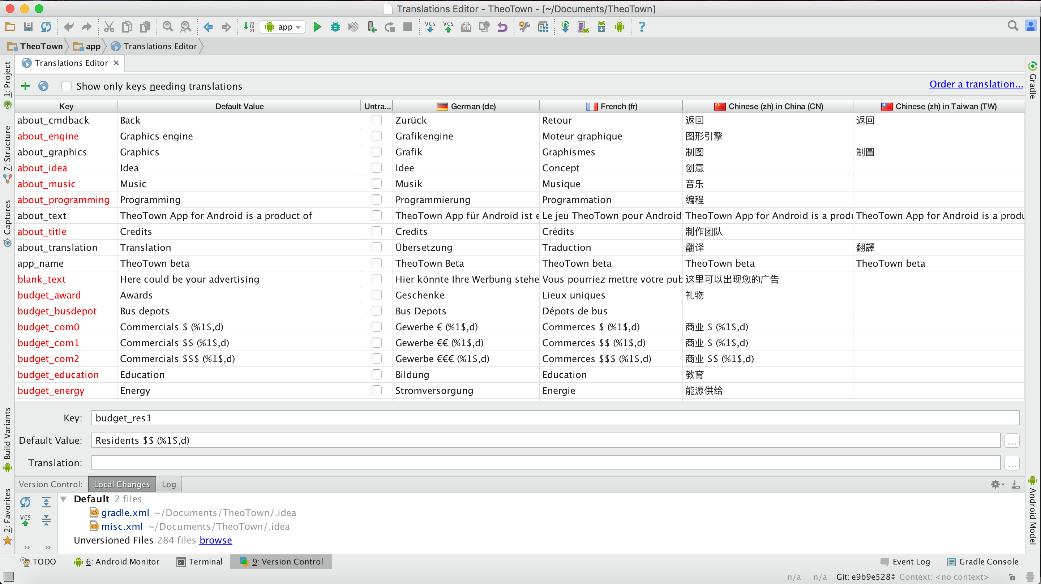Open the Terminal tool window
1041x584 pixels.
click(x=200, y=562)
